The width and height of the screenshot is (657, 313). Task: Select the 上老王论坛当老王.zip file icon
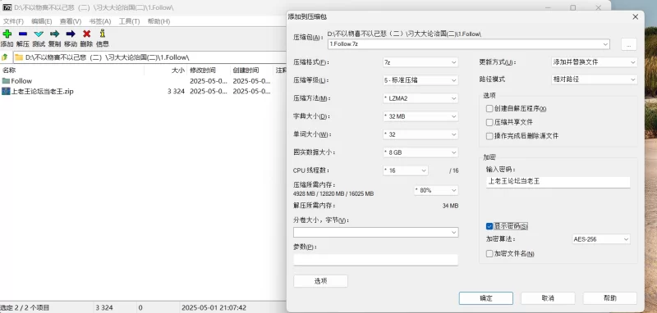coord(6,91)
